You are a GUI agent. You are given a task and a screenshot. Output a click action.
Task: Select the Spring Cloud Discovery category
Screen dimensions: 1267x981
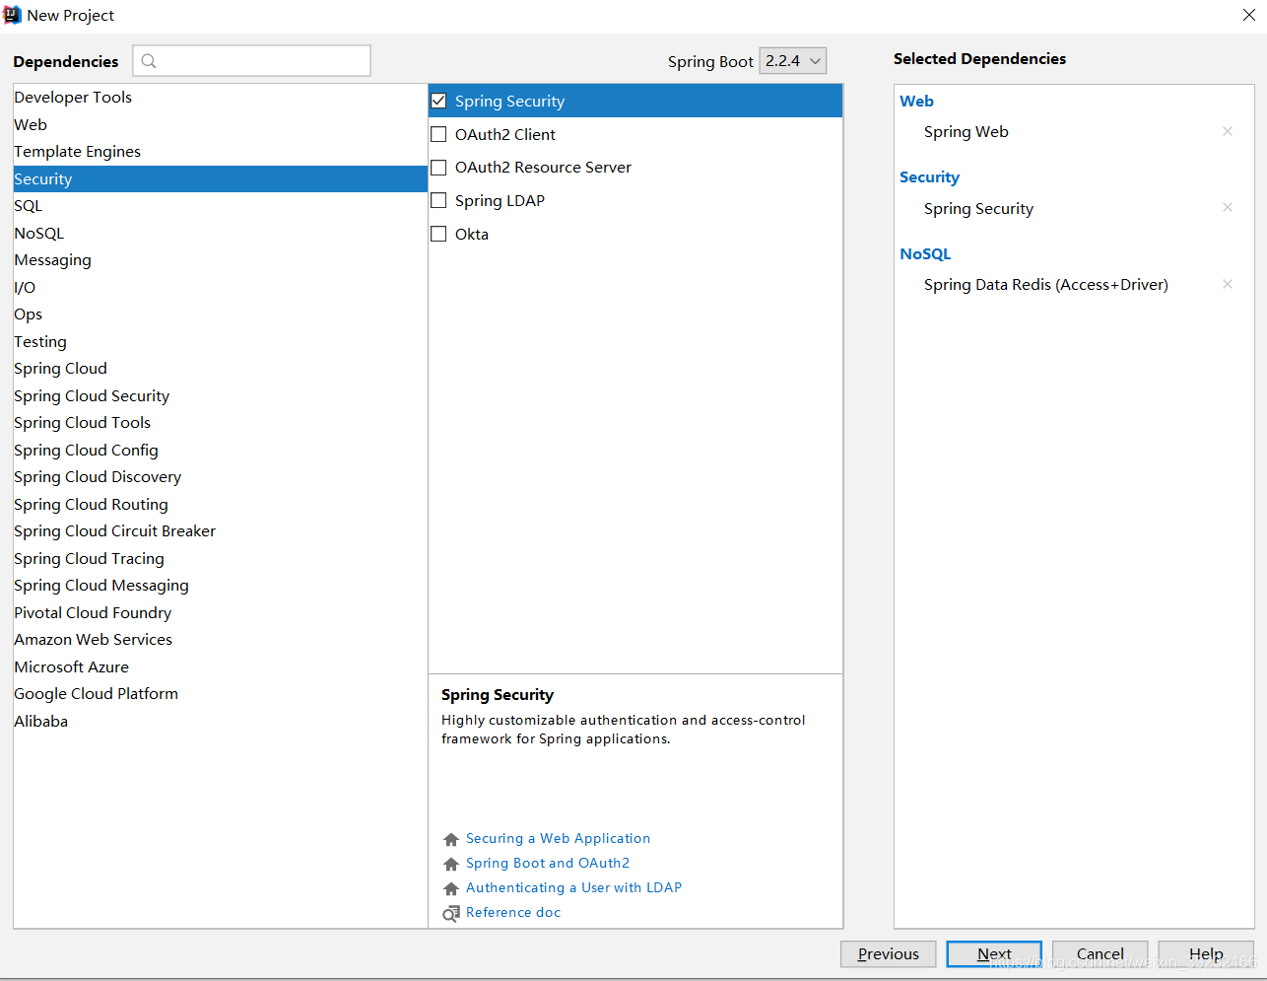pos(220,476)
